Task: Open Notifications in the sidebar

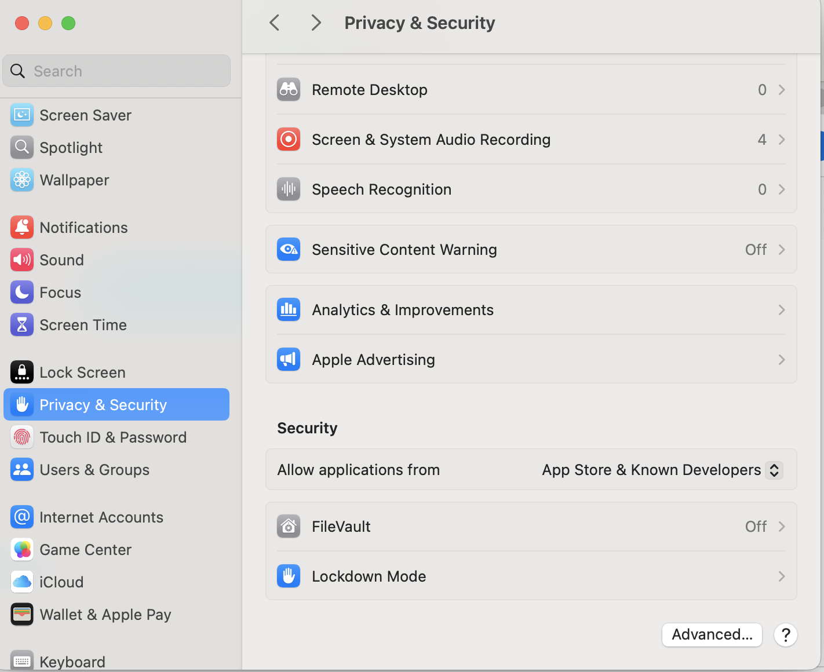Action: click(83, 228)
